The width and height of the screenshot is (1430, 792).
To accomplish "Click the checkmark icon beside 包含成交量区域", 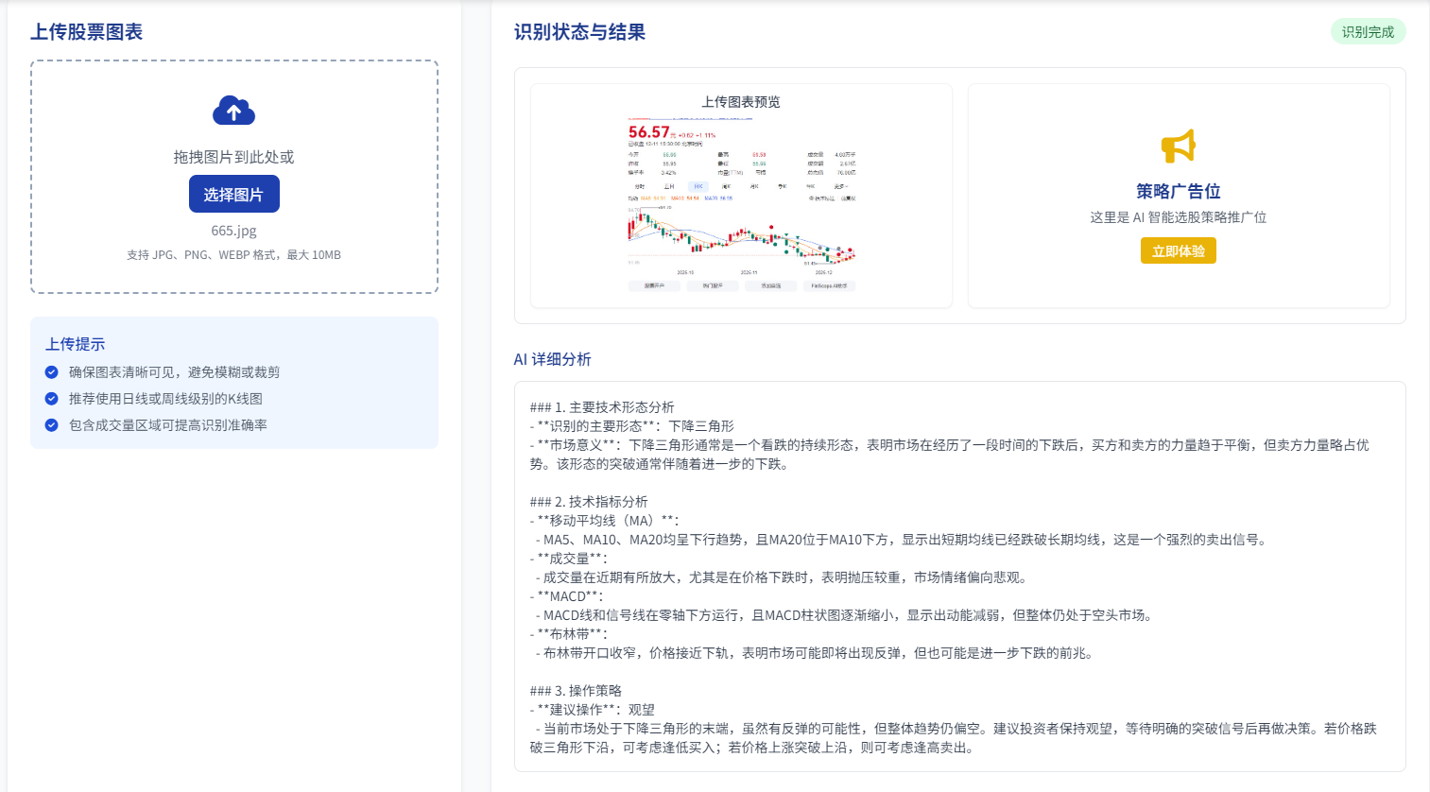I will pyautogui.click(x=52, y=425).
